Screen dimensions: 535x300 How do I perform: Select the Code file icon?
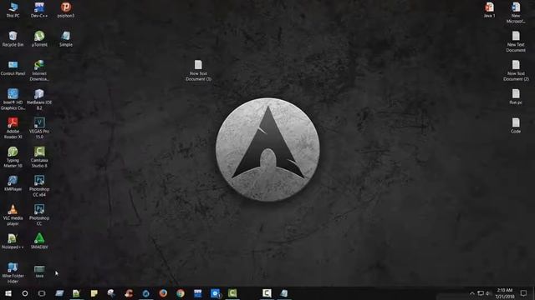coord(516,126)
